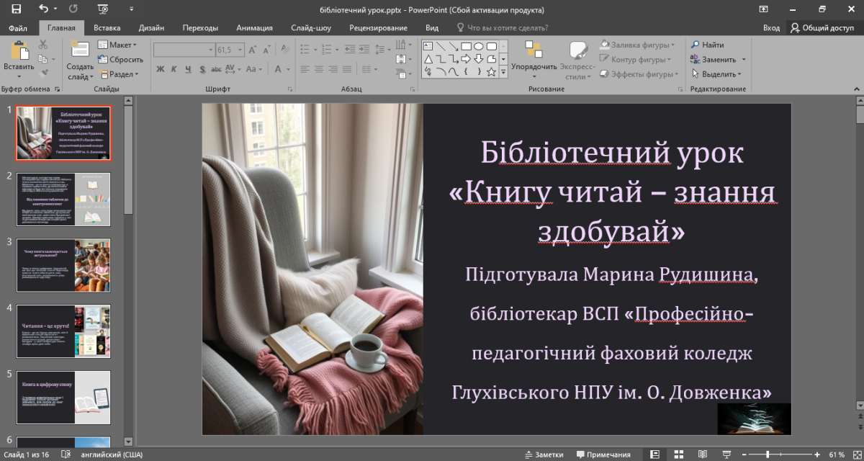Start slideshow from beginning via quick access icon
The image size is (864, 461).
(103, 9)
